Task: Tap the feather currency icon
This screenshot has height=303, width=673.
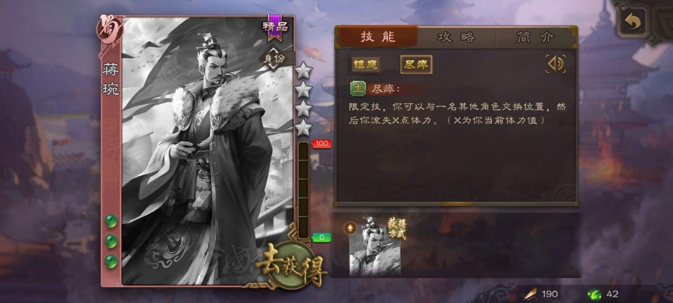Action: (x=530, y=293)
